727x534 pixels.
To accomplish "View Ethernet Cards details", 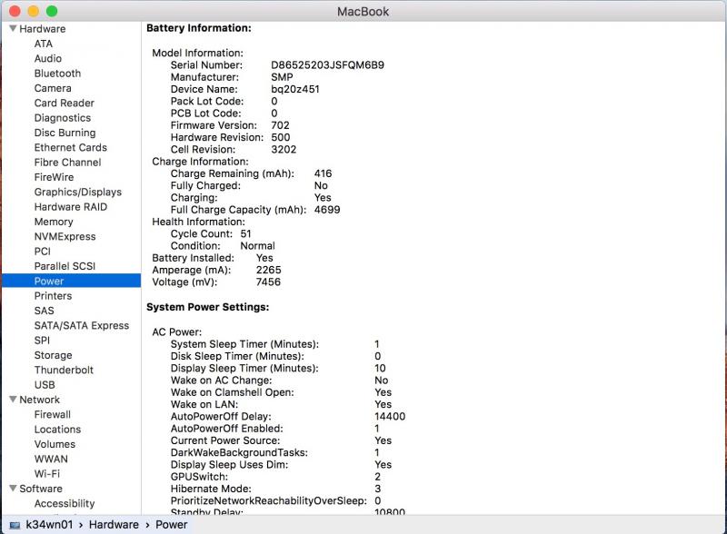I will pos(71,147).
